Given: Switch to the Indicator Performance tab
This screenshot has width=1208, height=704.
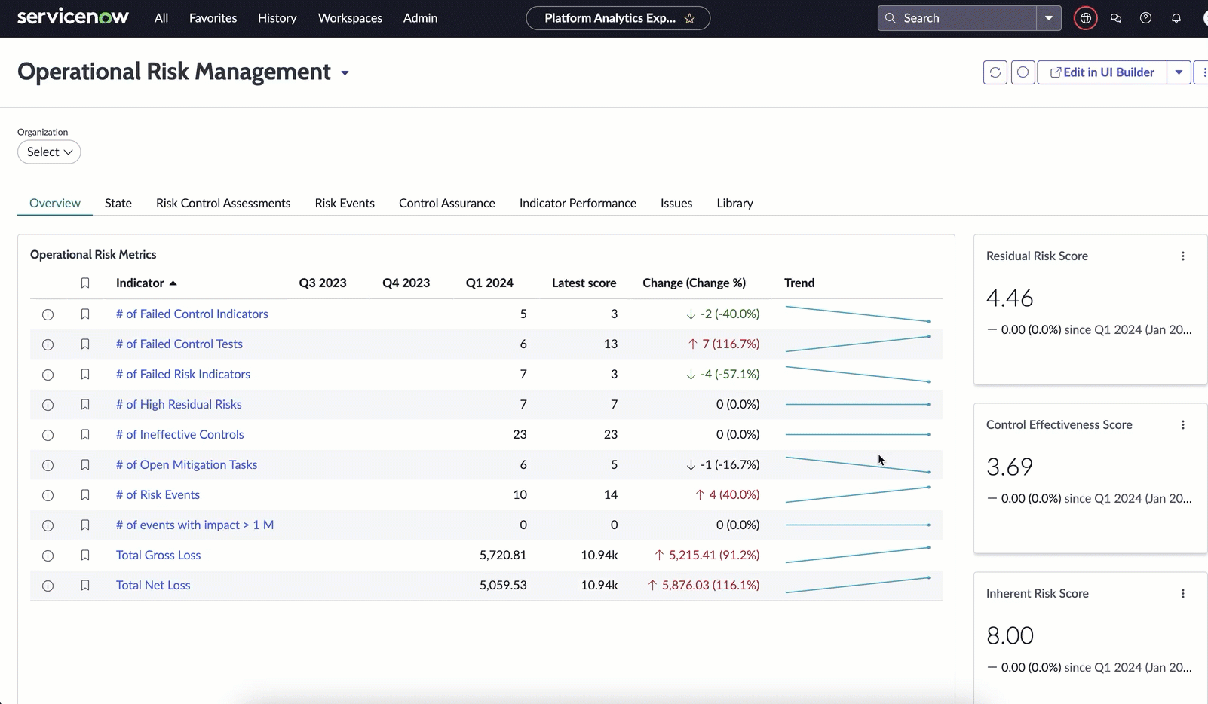Looking at the screenshot, I should 578,203.
